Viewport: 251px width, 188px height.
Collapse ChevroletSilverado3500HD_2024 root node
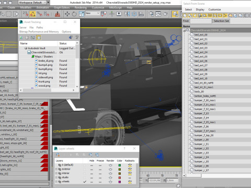tap(185, 30)
